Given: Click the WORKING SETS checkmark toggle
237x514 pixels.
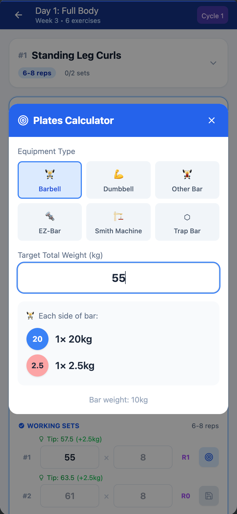Looking at the screenshot, I should pyautogui.click(x=21, y=426).
